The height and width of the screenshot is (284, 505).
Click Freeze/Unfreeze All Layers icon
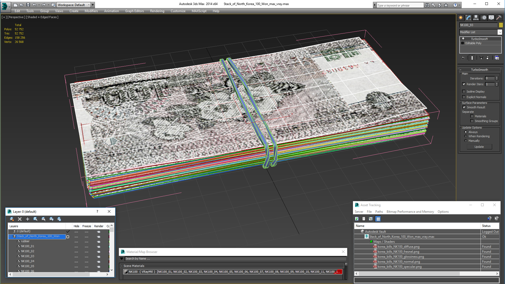(59, 219)
